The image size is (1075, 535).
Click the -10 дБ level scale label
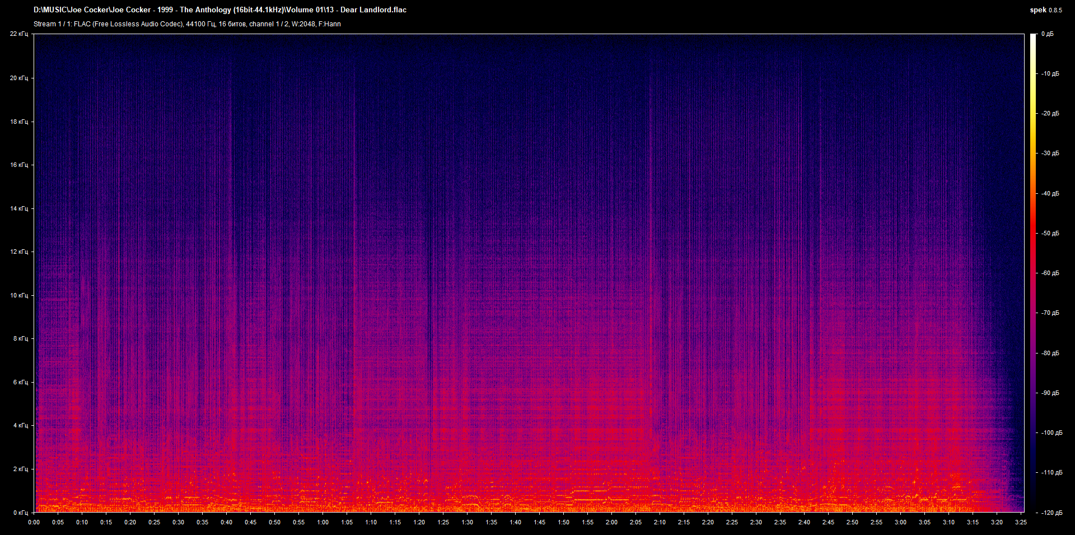[x=1050, y=73]
